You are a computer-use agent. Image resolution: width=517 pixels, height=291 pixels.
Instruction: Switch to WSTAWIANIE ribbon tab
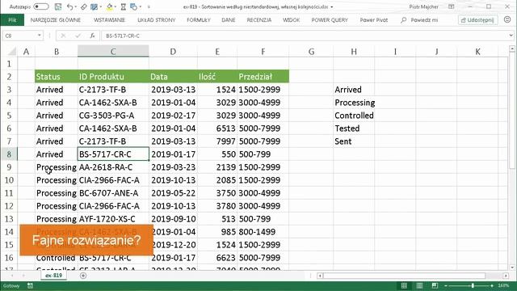(x=109, y=19)
